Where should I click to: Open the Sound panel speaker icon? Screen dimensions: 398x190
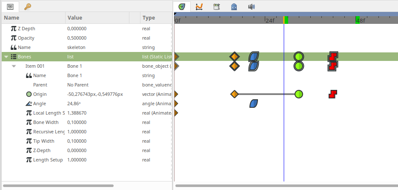251,7
